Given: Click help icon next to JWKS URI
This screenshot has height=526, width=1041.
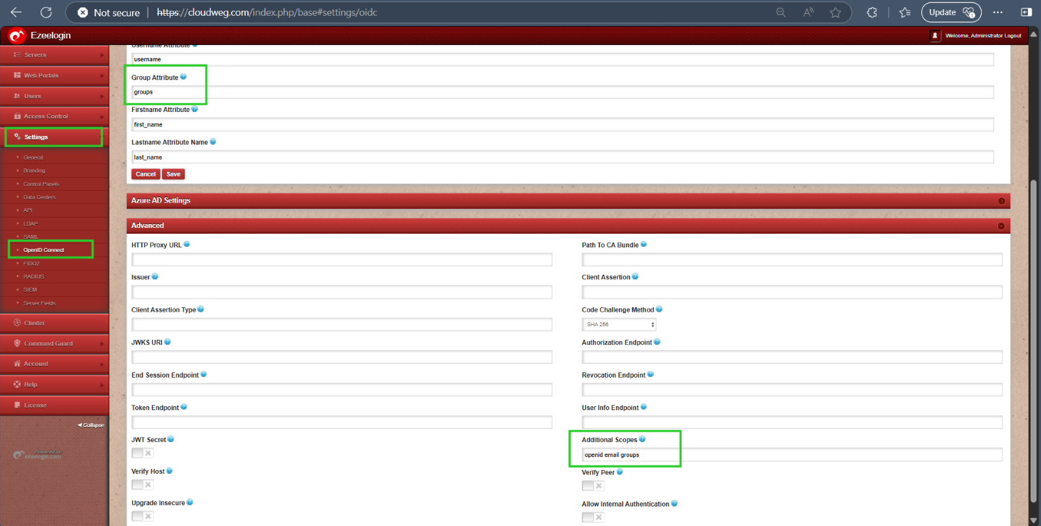Looking at the screenshot, I should coord(167,342).
